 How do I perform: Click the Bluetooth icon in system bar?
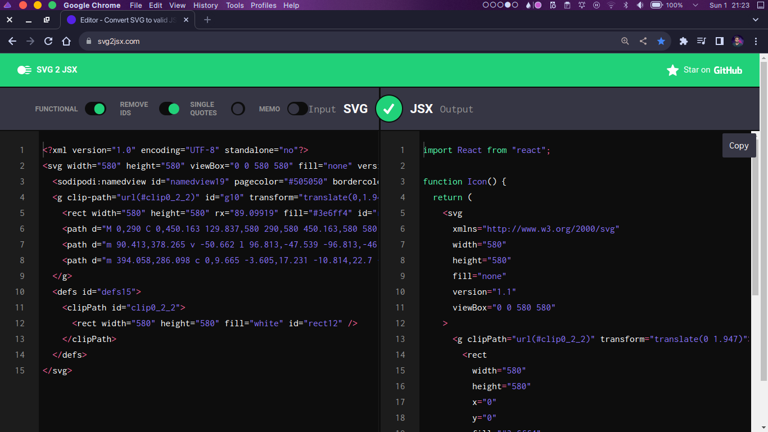click(x=626, y=5)
